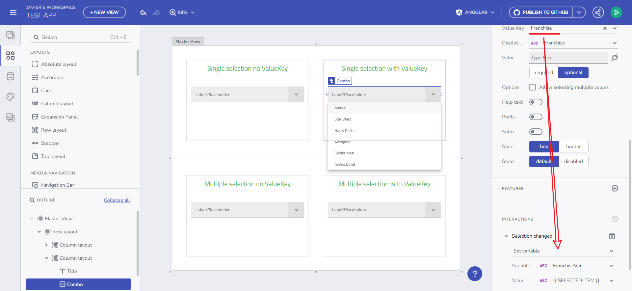Select Row layout in outline tree

[65, 232]
